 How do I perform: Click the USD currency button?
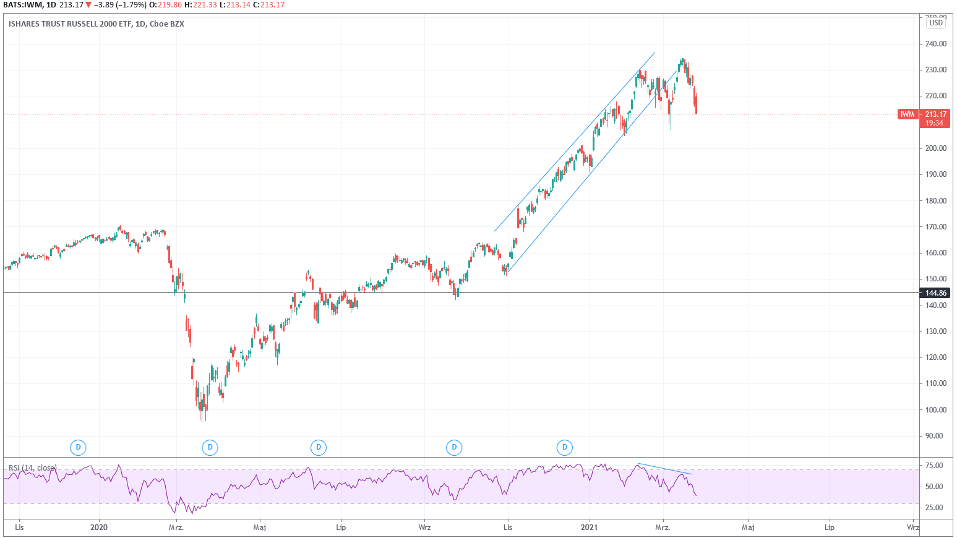pos(936,23)
